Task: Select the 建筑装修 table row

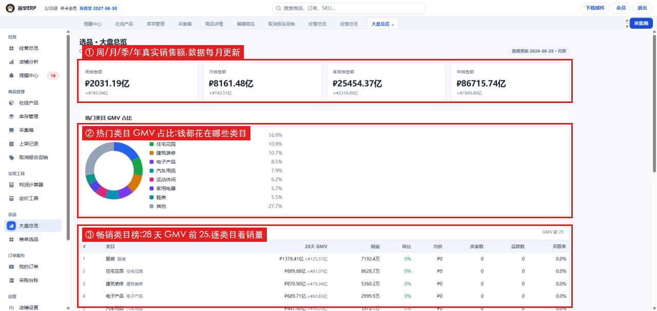Action: (x=324, y=283)
